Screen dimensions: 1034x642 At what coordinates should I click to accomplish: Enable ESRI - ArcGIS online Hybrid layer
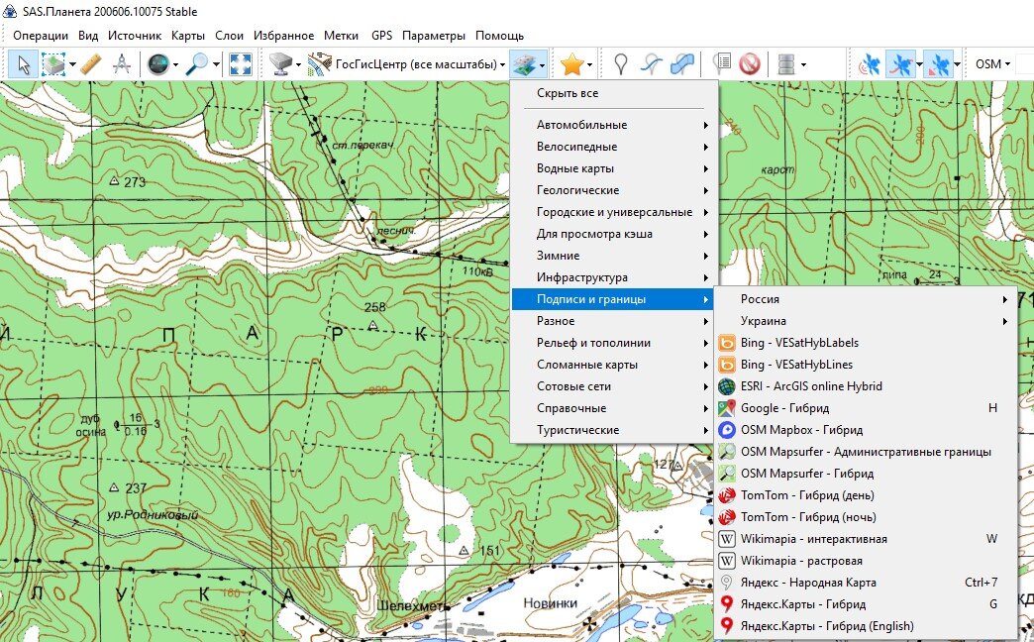pos(866,386)
